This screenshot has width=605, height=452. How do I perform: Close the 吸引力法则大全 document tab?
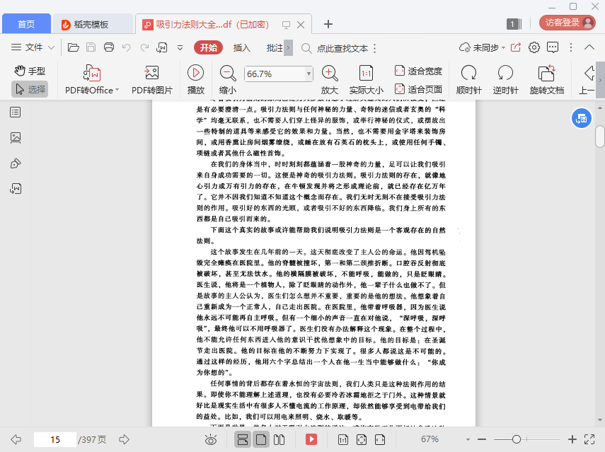tap(301, 25)
